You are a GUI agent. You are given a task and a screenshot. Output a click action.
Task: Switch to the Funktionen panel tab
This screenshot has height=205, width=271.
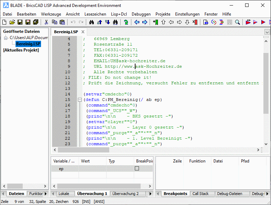point(36,194)
